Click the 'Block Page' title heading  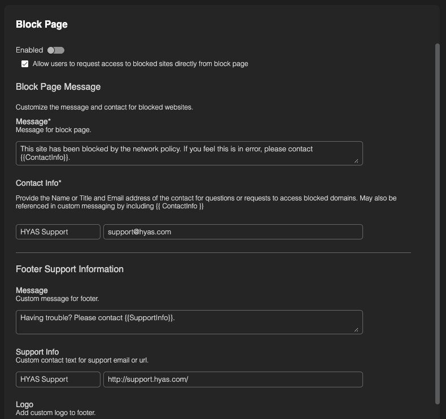tap(42, 24)
